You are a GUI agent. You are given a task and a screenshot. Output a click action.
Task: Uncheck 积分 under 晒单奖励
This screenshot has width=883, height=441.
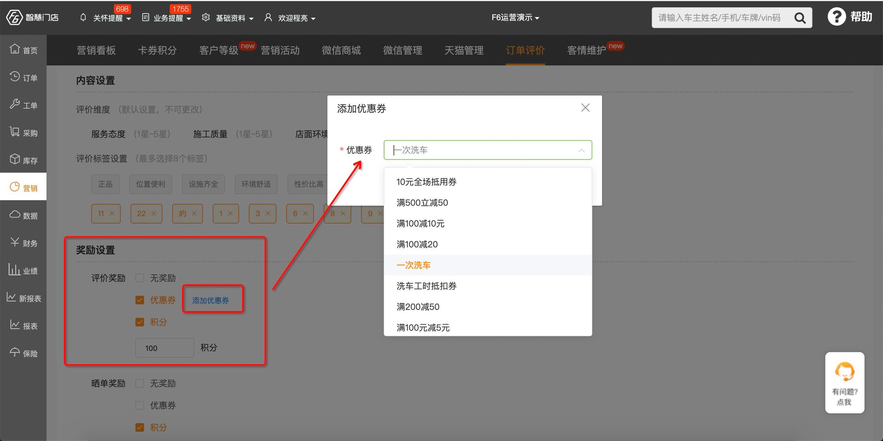140,427
